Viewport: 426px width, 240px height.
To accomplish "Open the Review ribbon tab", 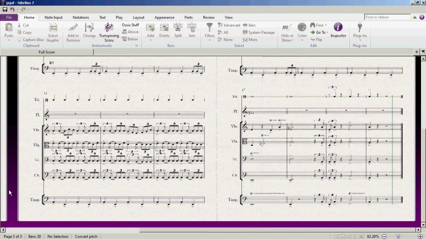I will click(x=209, y=17).
